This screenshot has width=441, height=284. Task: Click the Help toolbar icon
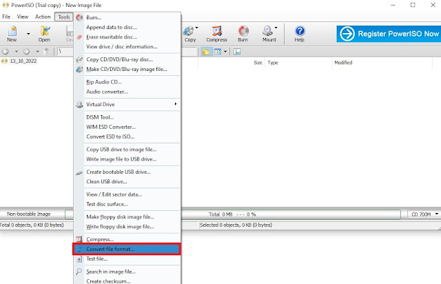[x=300, y=34]
